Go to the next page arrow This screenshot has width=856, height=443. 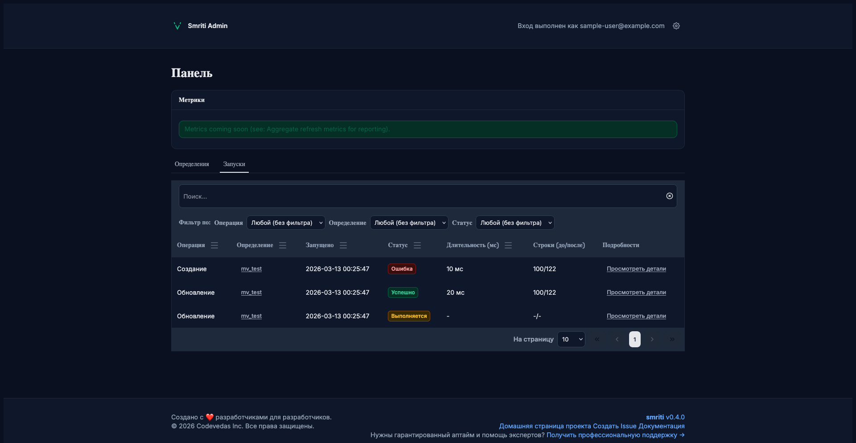tap(652, 339)
